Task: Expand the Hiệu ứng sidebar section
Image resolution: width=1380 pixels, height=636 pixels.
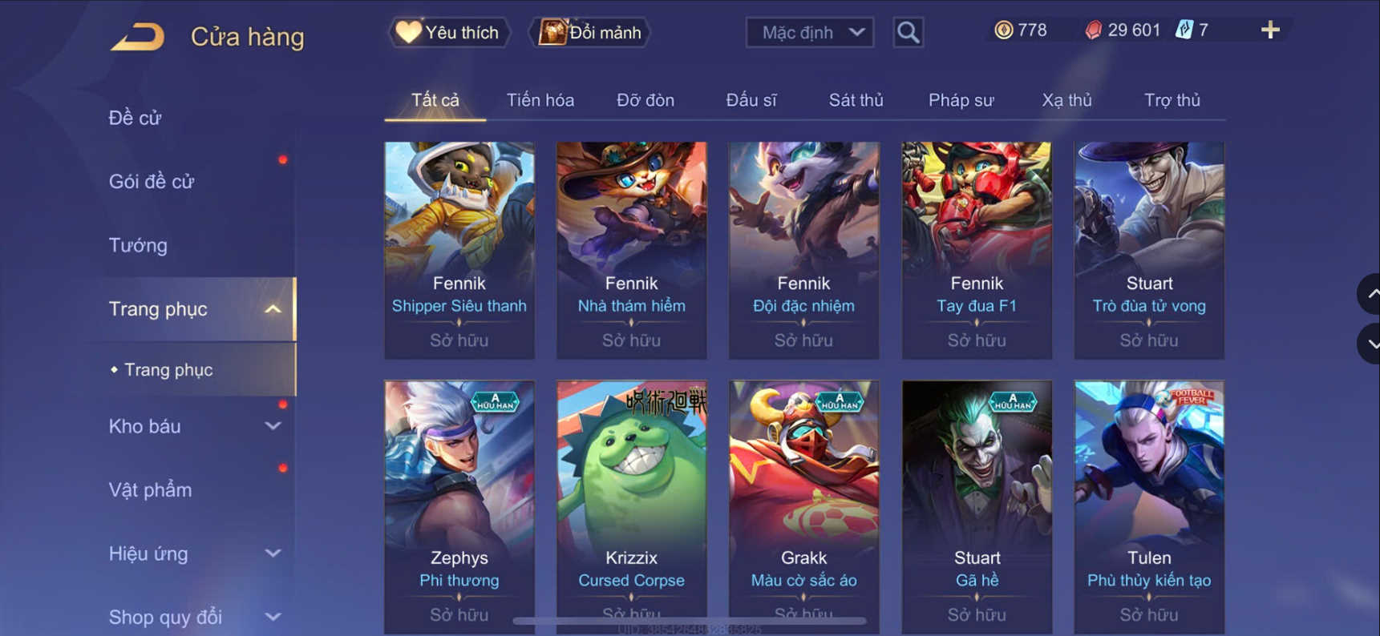Action: click(x=273, y=553)
